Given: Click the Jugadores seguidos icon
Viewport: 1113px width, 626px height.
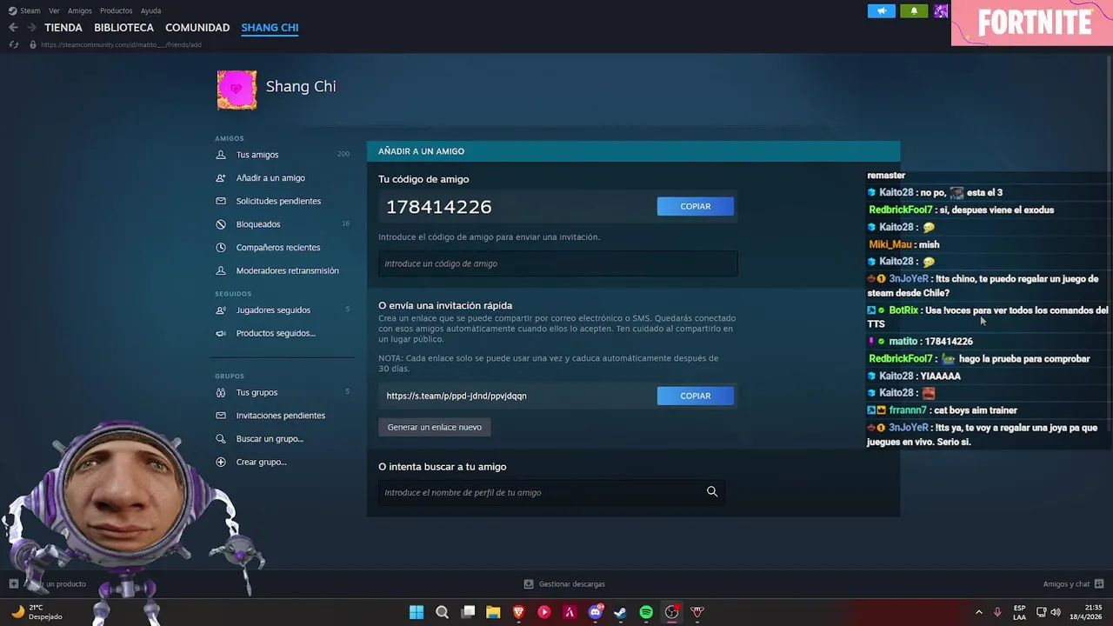Looking at the screenshot, I should 221,310.
